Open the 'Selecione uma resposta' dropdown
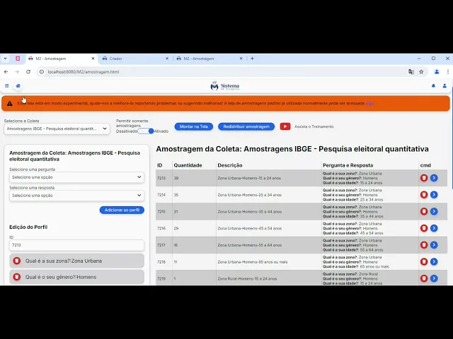 point(76,195)
